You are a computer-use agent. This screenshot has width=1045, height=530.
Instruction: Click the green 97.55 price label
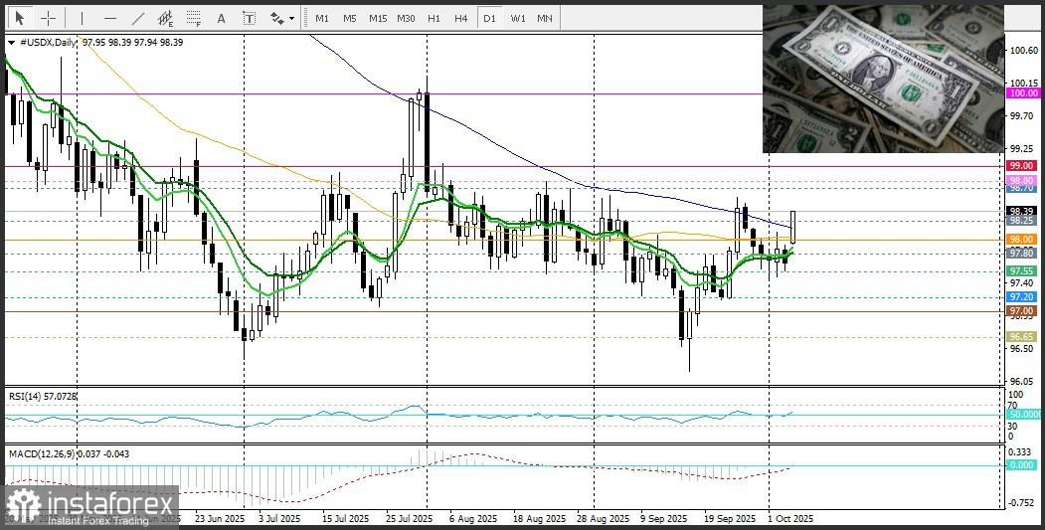(1024, 271)
